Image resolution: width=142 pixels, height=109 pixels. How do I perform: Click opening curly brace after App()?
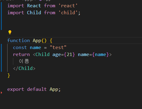51,41
